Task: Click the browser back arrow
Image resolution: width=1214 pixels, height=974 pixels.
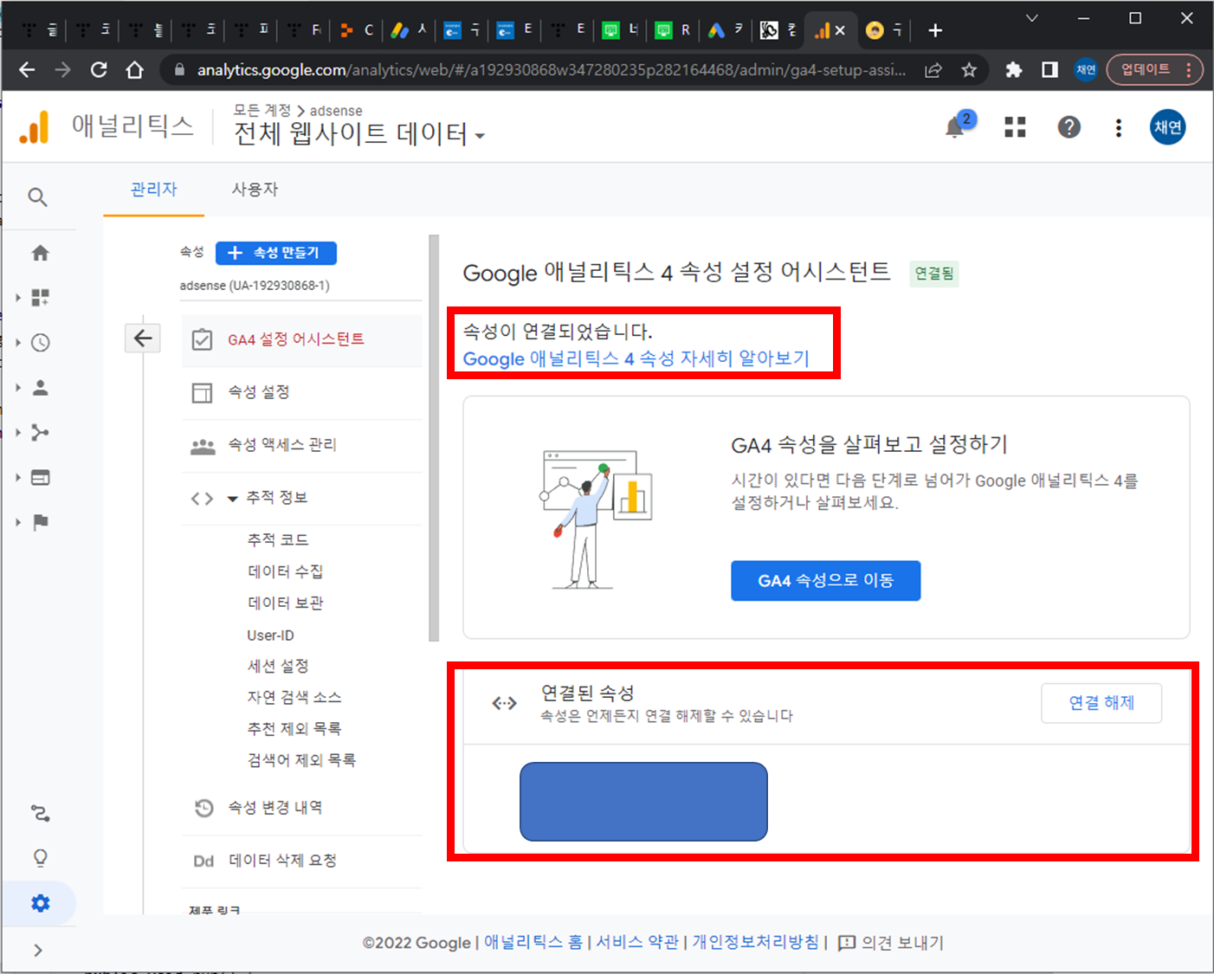Action: 27,70
